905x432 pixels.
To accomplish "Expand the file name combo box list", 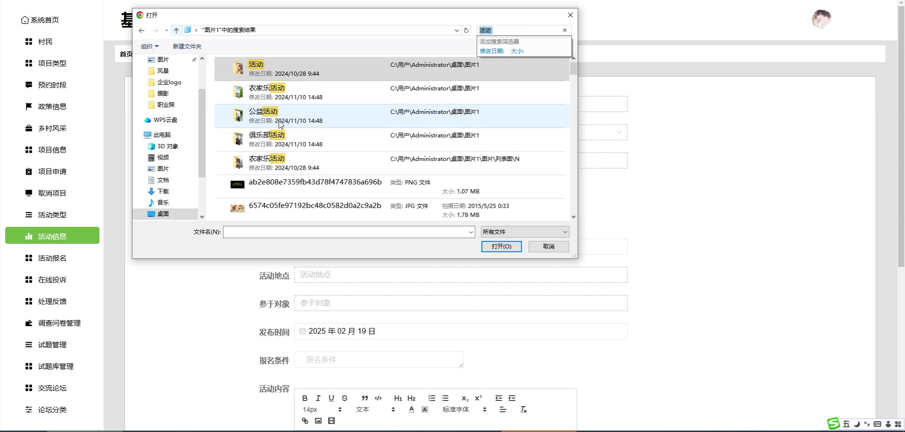I will pyautogui.click(x=470, y=232).
